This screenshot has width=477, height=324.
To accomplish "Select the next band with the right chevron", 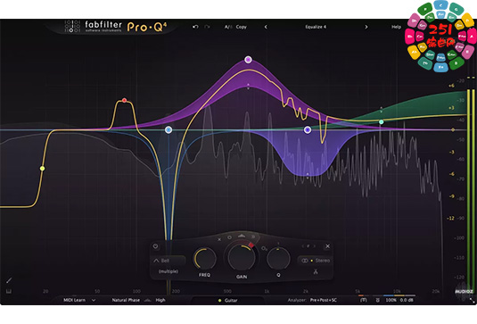I will point(314,246).
